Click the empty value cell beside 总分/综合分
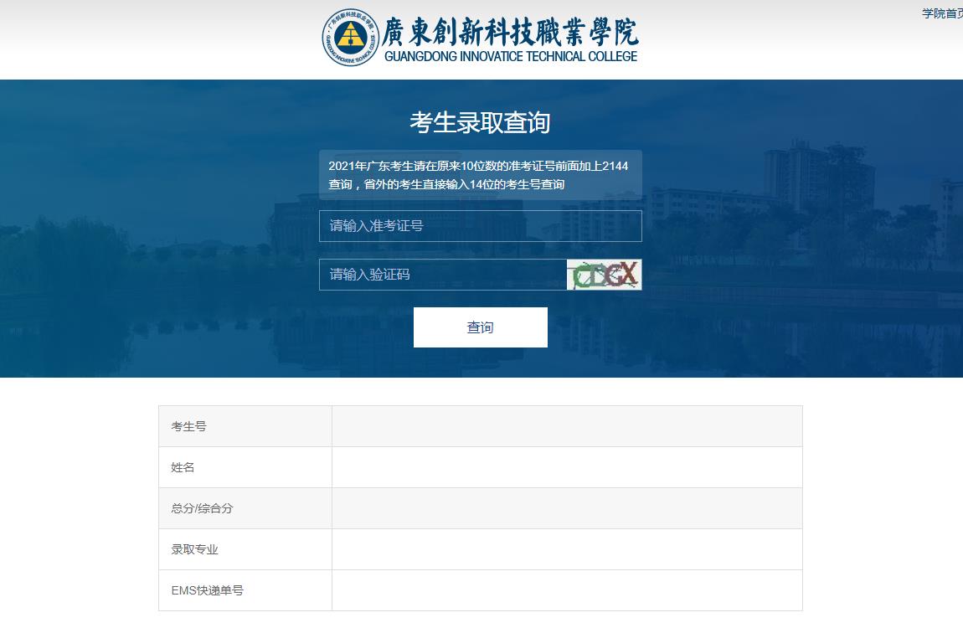Viewport: 963px width, 628px height. point(567,508)
